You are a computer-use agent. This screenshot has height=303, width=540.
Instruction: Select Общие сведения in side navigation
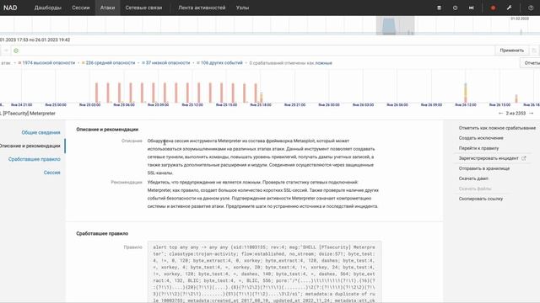(x=40, y=133)
